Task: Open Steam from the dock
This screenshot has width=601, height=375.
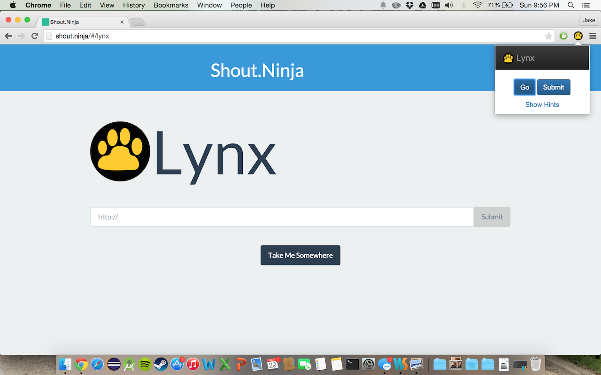Action: tap(161, 364)
